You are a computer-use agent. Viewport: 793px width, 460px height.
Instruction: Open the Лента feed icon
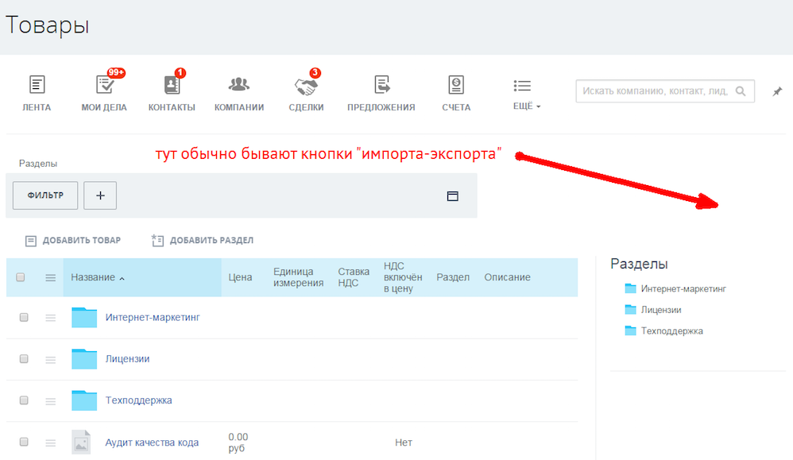coord(37,85)
